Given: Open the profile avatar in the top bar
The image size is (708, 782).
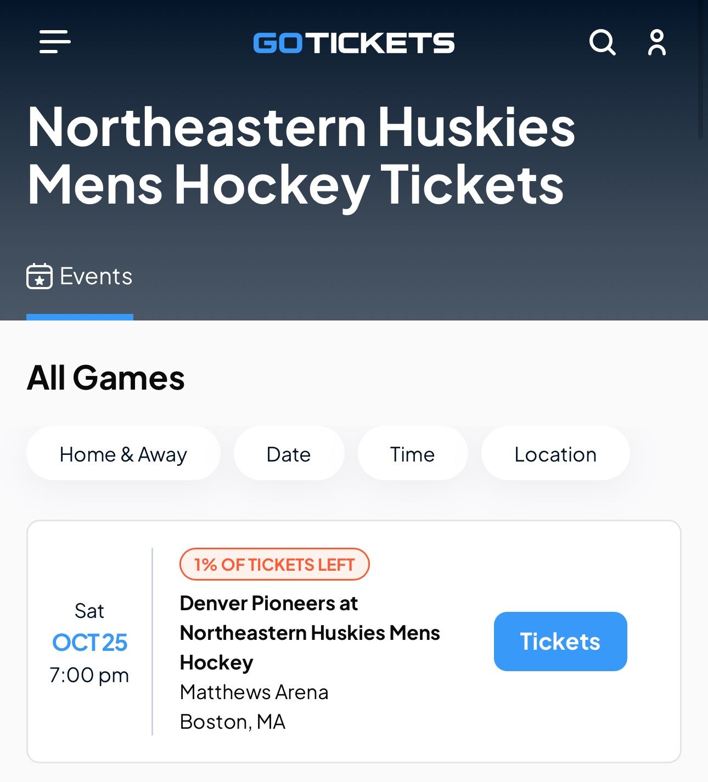Looking at the screenshot, I should point(656,42).
